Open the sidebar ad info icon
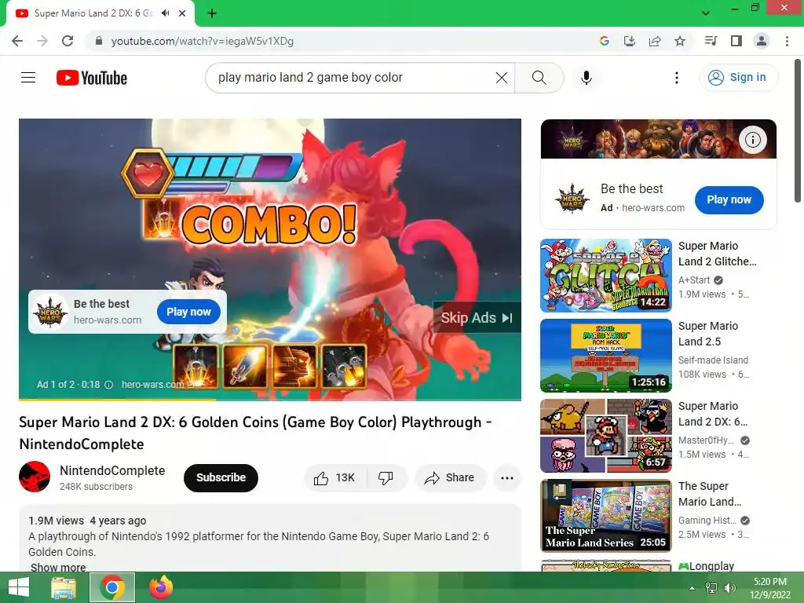The width and height of the screenshot is (804, 603). (x=752, y=140)
